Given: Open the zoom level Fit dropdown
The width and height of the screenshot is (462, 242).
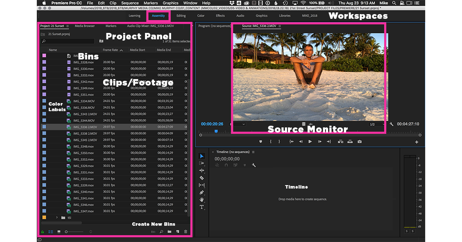Looking at the screenshot, I should (x=237, y=124).
